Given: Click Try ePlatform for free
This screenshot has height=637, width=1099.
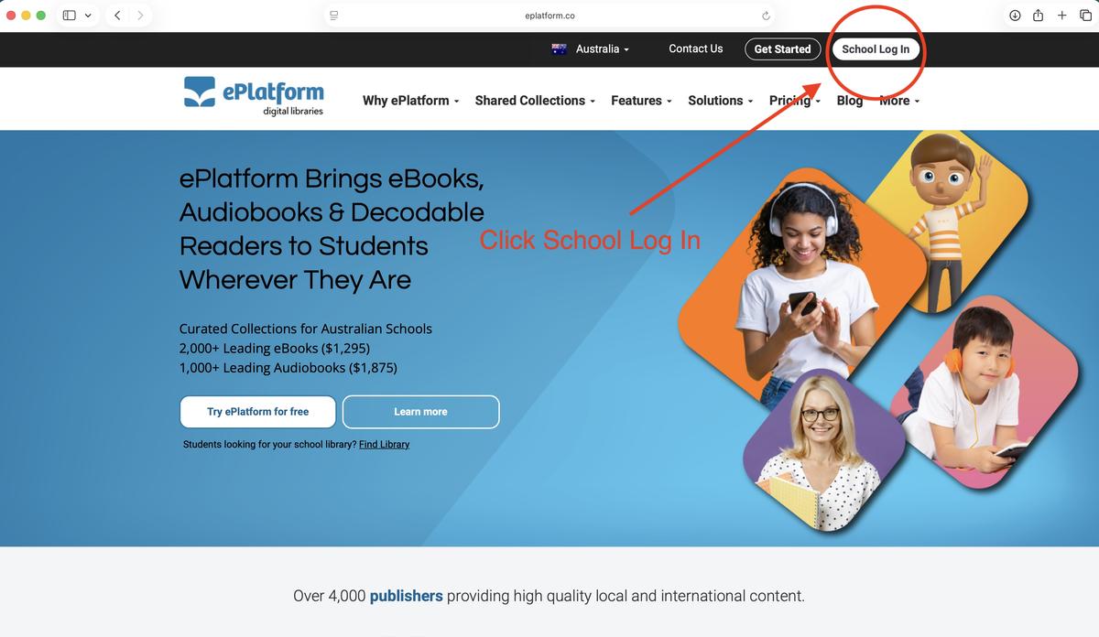Looking at the screenshot, I should coord(258,412).
